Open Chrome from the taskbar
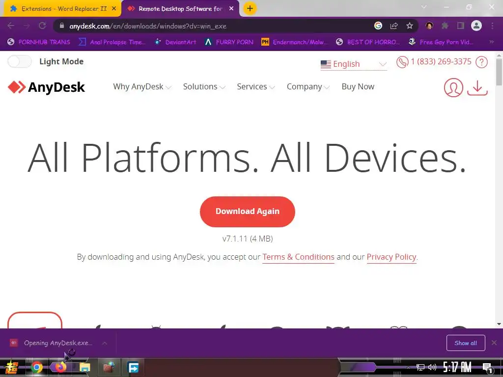 [x=36, y=367]
